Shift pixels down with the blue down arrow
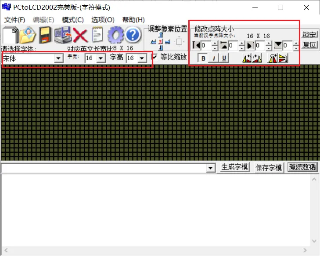Screen dimensions: 320x256 click(161, 48)
